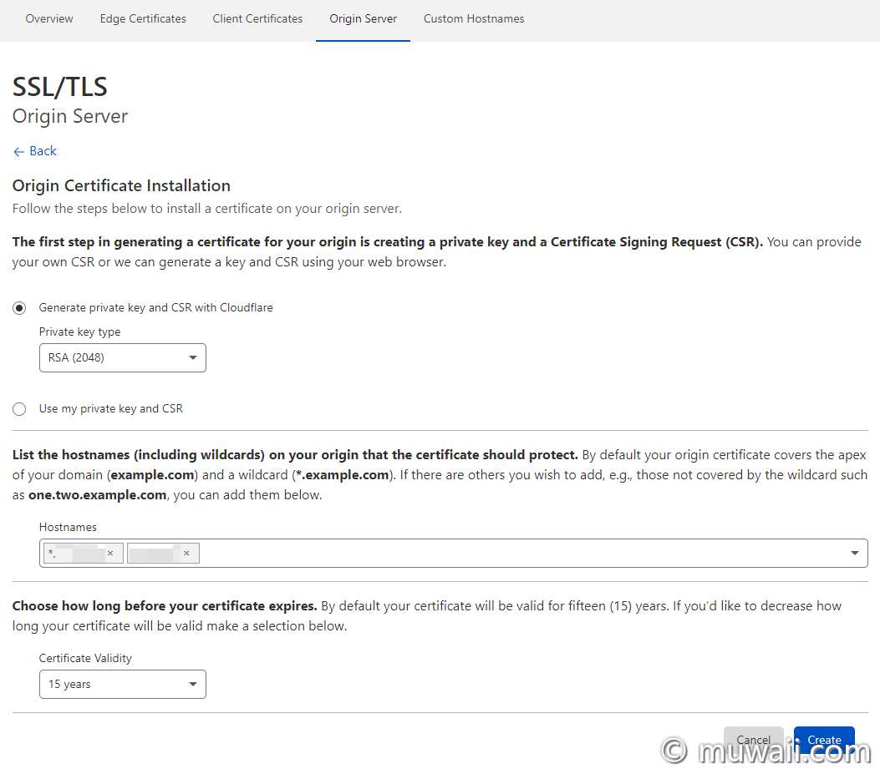This screenshot has height=774, width=880.
Task: Remove the wildcard hostname tag
Action: click(x=110, y=553)
